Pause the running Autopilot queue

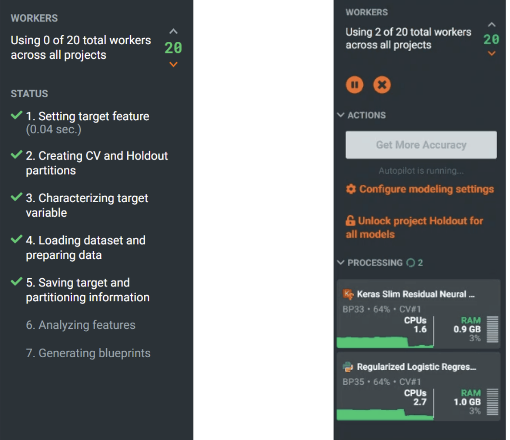(x=355, y=85)
